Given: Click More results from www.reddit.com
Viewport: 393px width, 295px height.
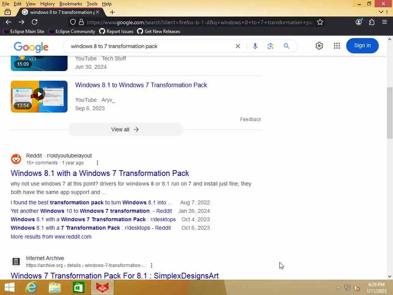Looking at the screenshot, I should (x=51, y=237).
